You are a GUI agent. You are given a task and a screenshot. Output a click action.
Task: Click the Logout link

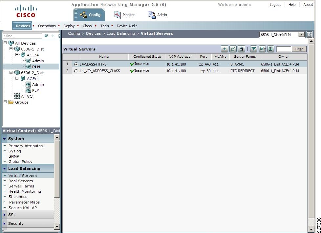pos(275,5)
